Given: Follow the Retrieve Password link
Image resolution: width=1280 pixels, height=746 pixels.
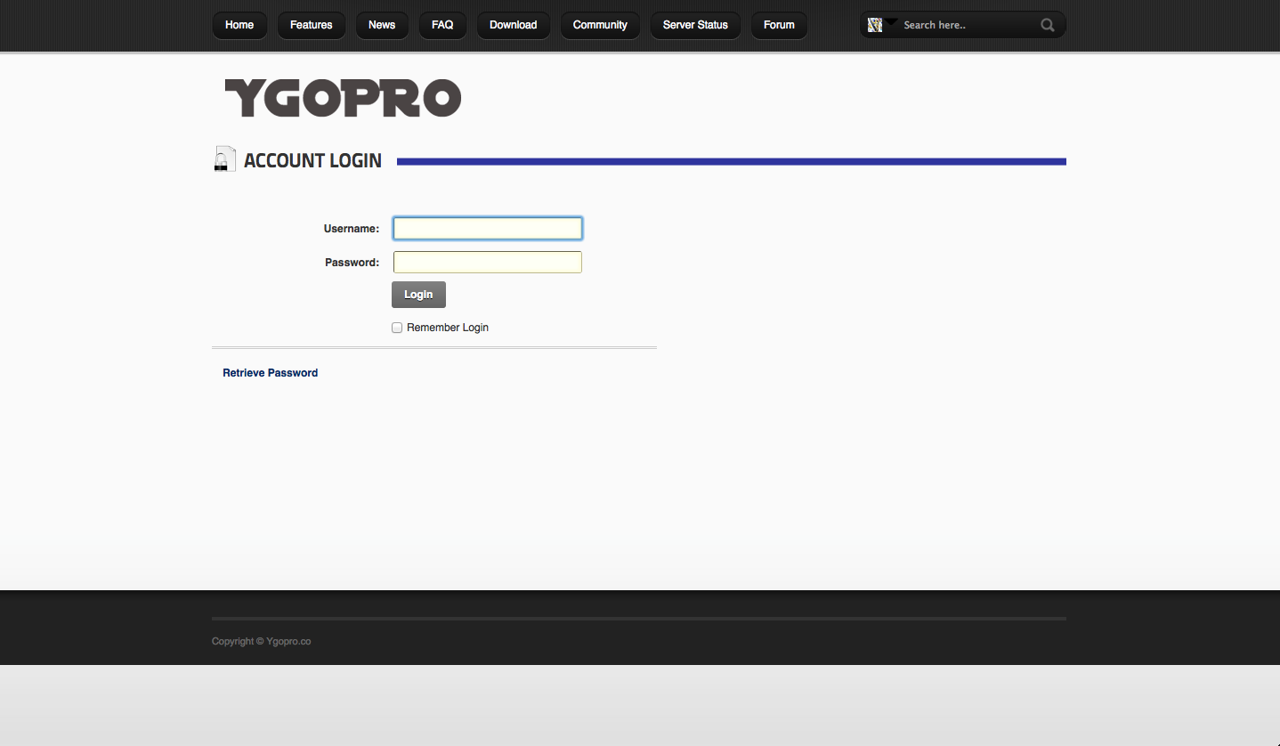Looking at the screenshot, I should click(x=270, y=373).
